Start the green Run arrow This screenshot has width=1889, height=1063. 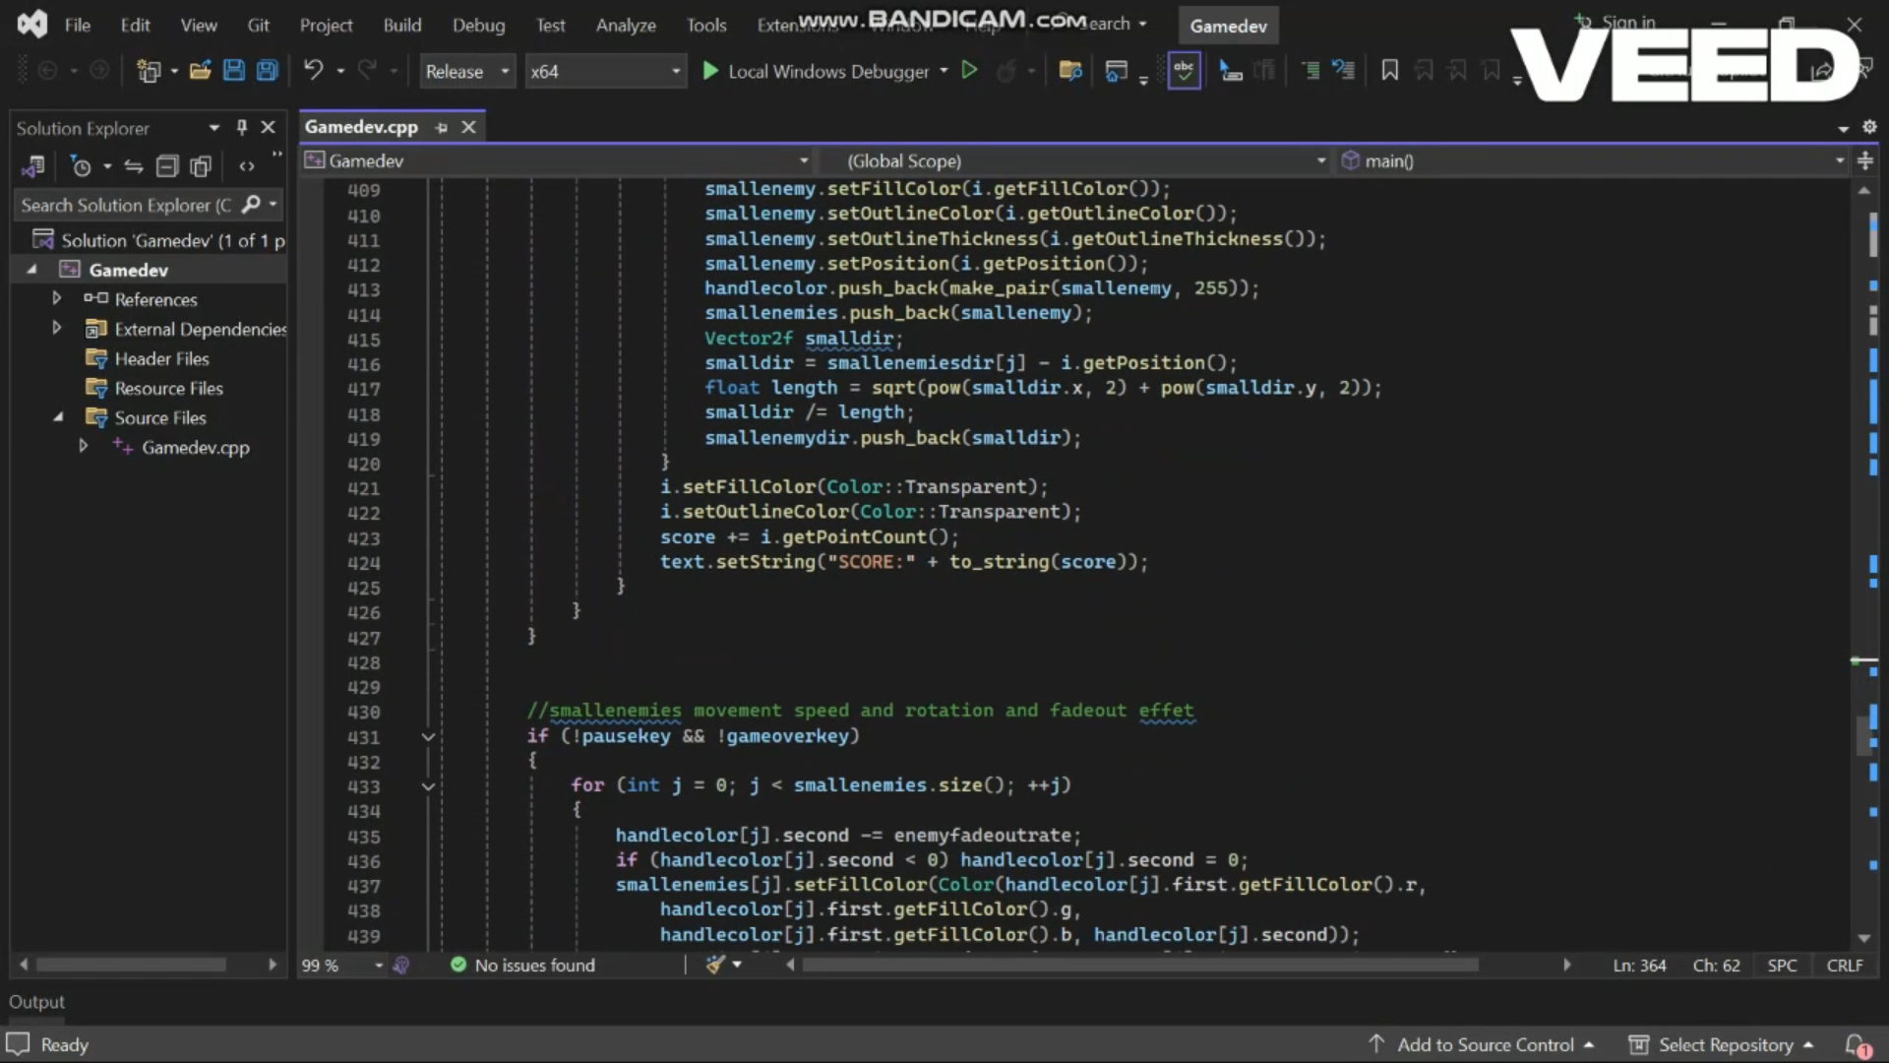[x=970, y=70]
